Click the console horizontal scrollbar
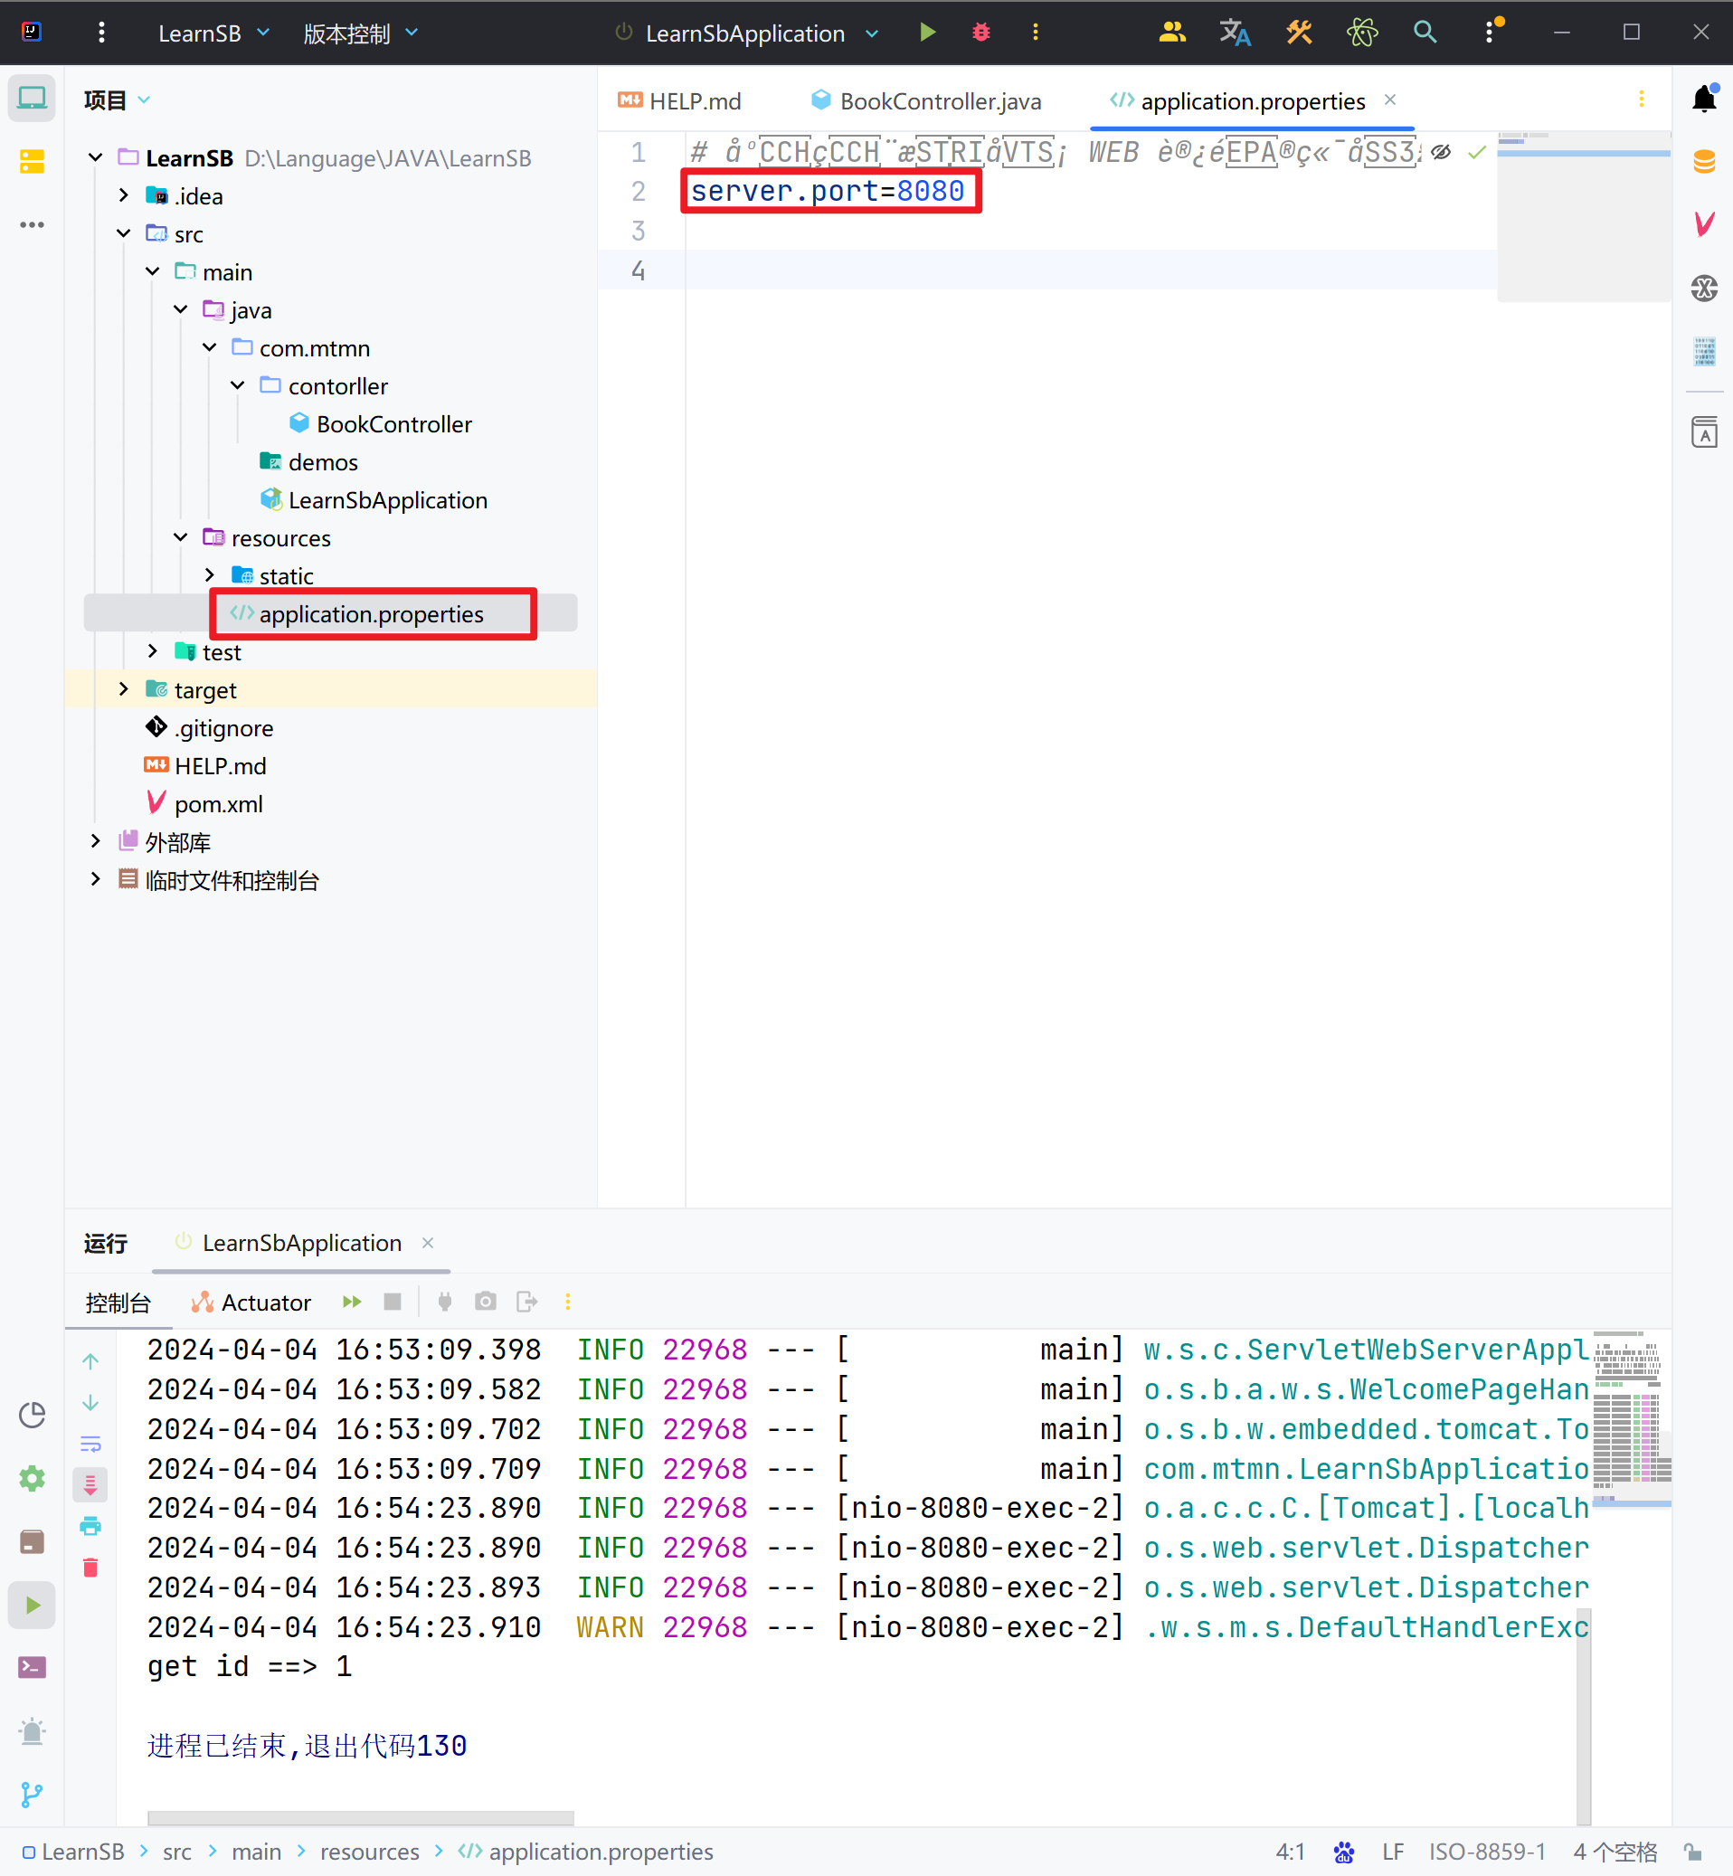This screenshot has height=1876, width=1733. (x=361, y=1817)
